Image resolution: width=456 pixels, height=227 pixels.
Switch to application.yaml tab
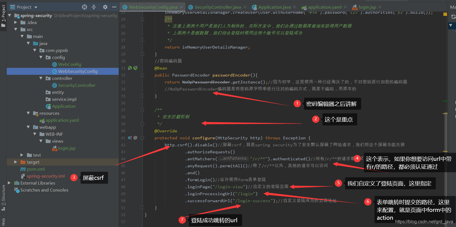point(325,7)
